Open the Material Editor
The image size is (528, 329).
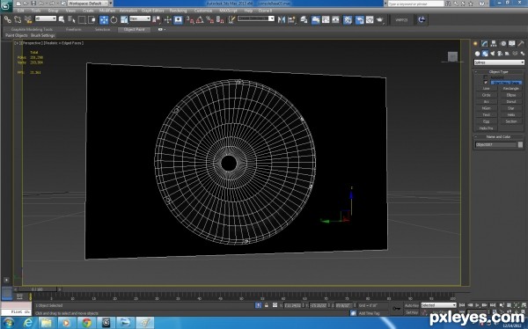tap(348, 20)
